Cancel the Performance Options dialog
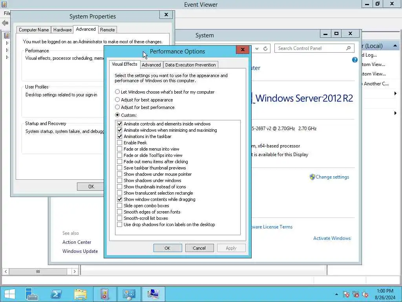 coord(199,248)
